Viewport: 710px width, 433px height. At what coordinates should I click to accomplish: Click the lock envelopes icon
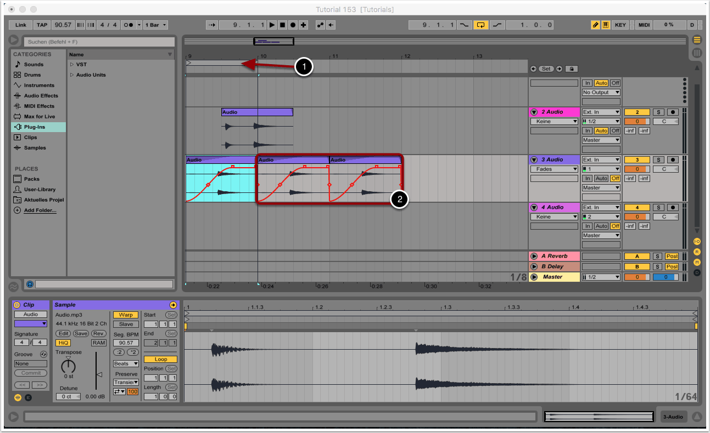[572, 69]
